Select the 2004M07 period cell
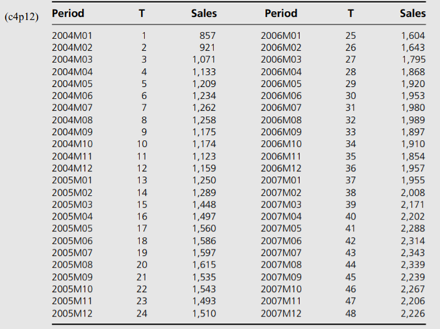Viewport: 440px width, 329px height. click(72, 106)
